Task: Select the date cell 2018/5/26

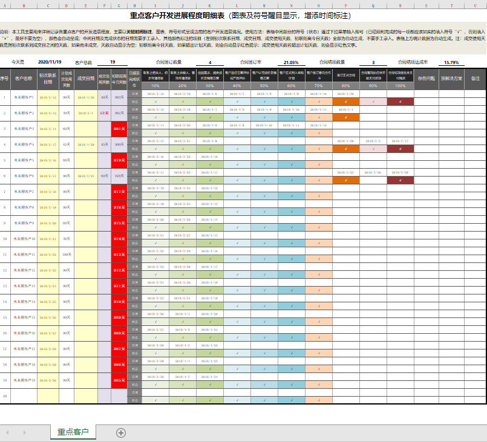Action: [373, 172]
